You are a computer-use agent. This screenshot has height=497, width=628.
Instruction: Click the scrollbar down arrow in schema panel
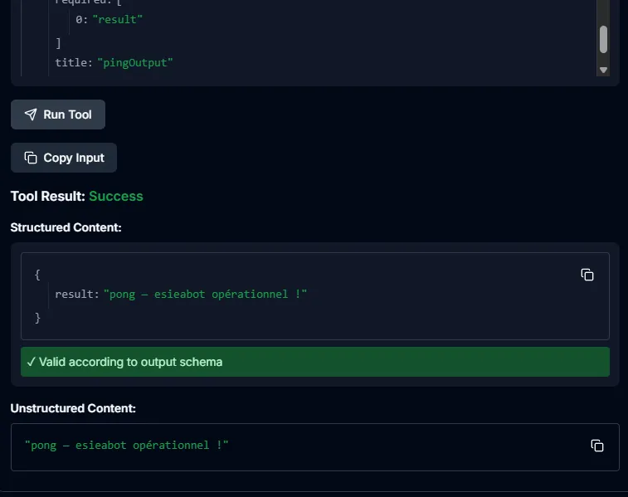point(603,71)
